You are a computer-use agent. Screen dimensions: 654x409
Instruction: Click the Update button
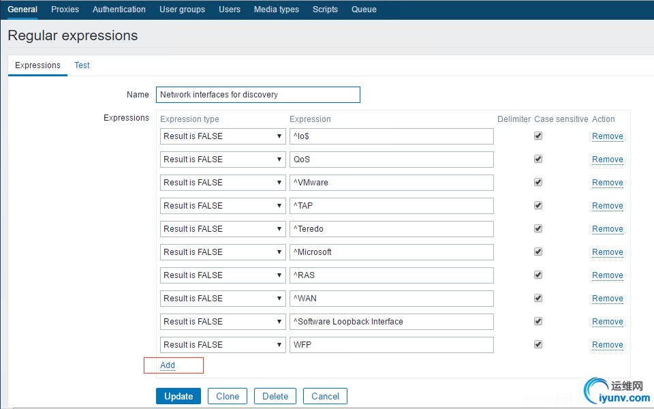click(178, 396)
